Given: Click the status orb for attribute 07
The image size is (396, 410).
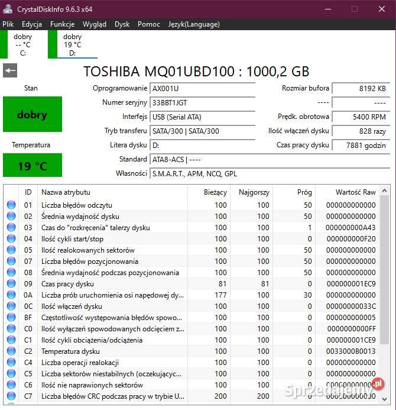Looking at the screenshot, I should pyautogui.click(x=11, y=261).
